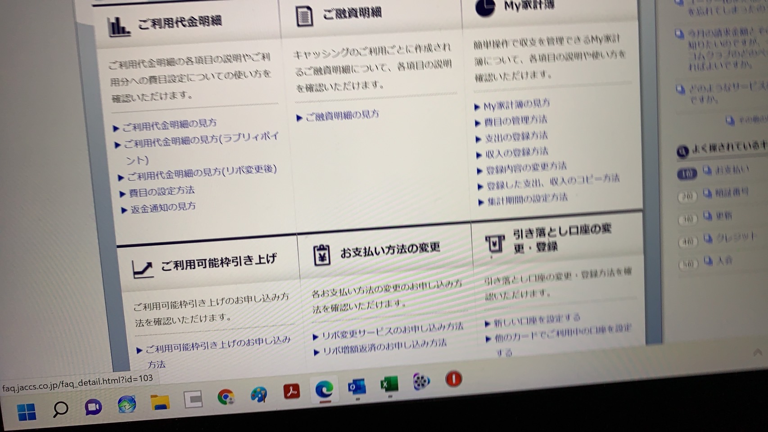The image size is (768, 432).
Task: Open the 収入の登録方法 link
Action: click(x=517, y=153)
